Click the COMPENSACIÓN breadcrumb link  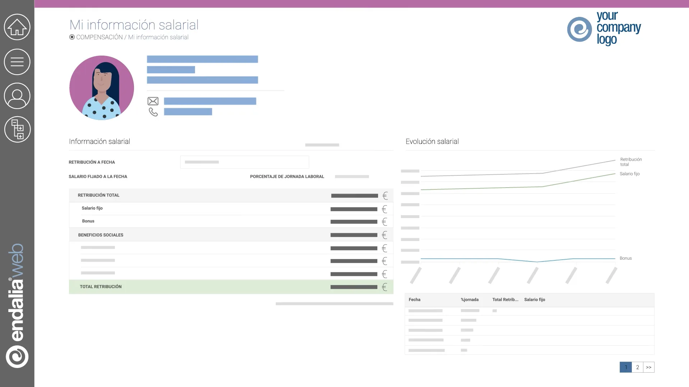coord(99,37)
